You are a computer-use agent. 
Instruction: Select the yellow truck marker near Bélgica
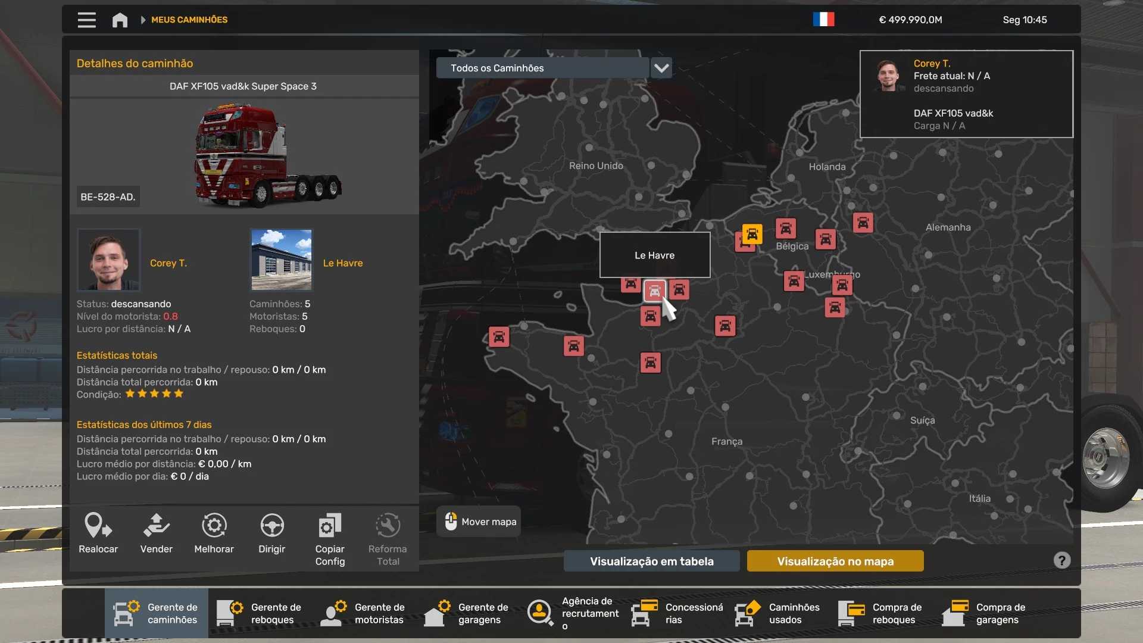pos(752,234)
